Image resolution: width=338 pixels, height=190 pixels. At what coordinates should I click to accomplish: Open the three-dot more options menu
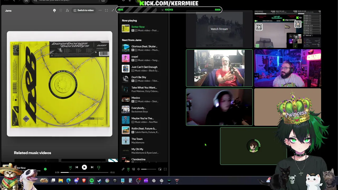click(x=100, y=10)
